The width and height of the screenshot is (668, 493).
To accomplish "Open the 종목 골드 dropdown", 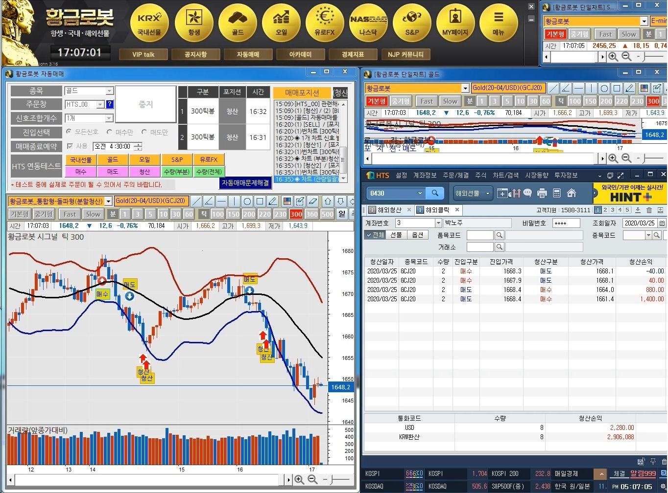I will tap(110, 91).
